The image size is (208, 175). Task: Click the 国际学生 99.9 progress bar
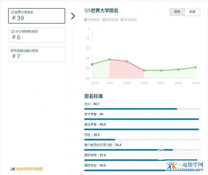pos(142,170)
